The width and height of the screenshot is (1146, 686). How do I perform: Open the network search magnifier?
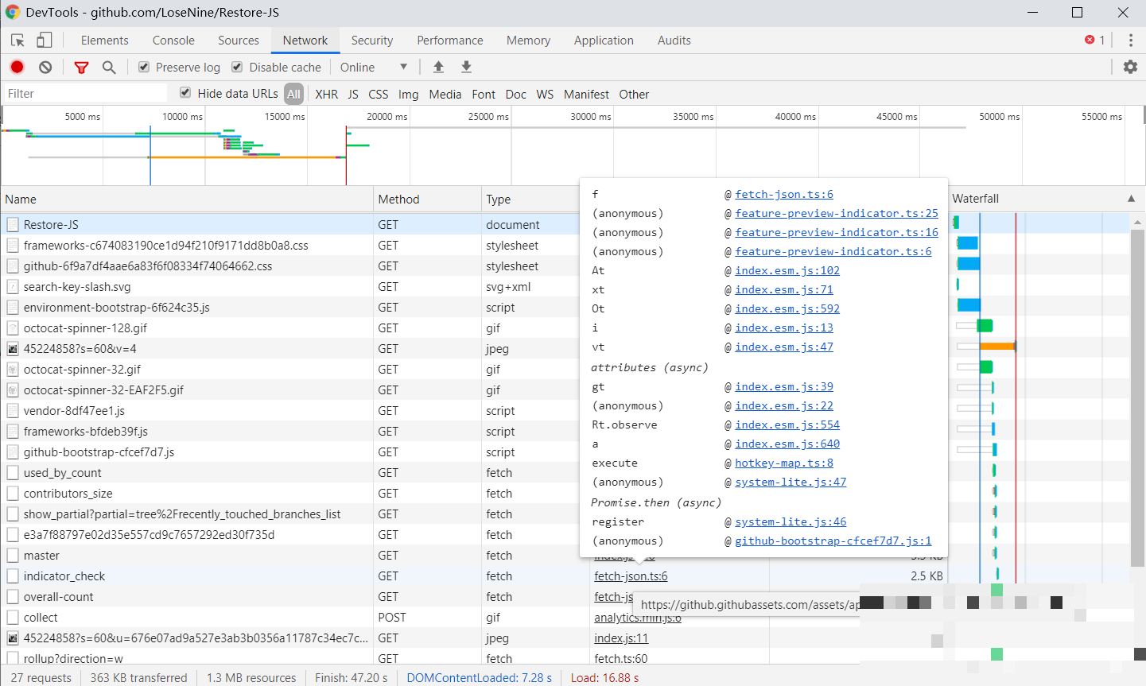pyautogui.click(x=109, y=68)
